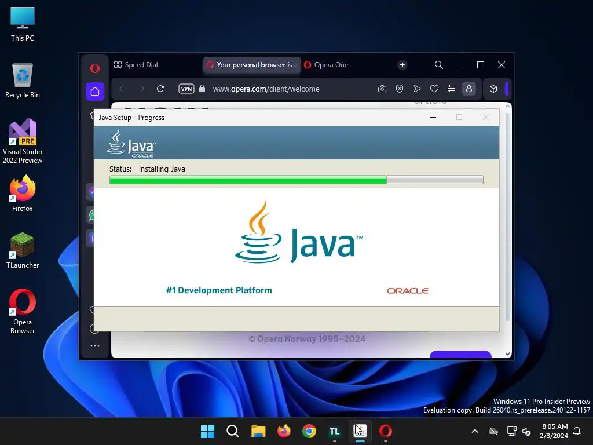This screenshot has height=445, width=593.
Task: Click the Opera page vertical scrollbar
Action: [507, 216]
